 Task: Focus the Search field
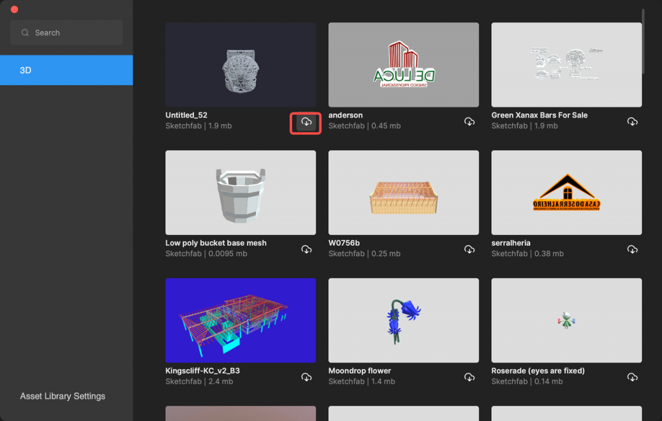pyautogui.click(x=67, y=32)
